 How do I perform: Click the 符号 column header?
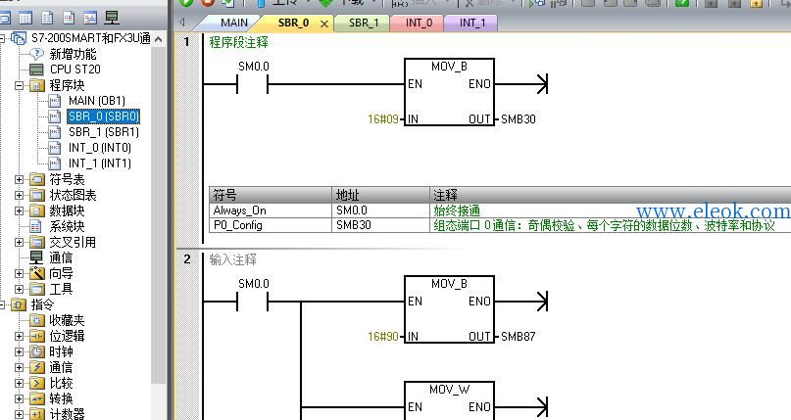tap(271, 195)
